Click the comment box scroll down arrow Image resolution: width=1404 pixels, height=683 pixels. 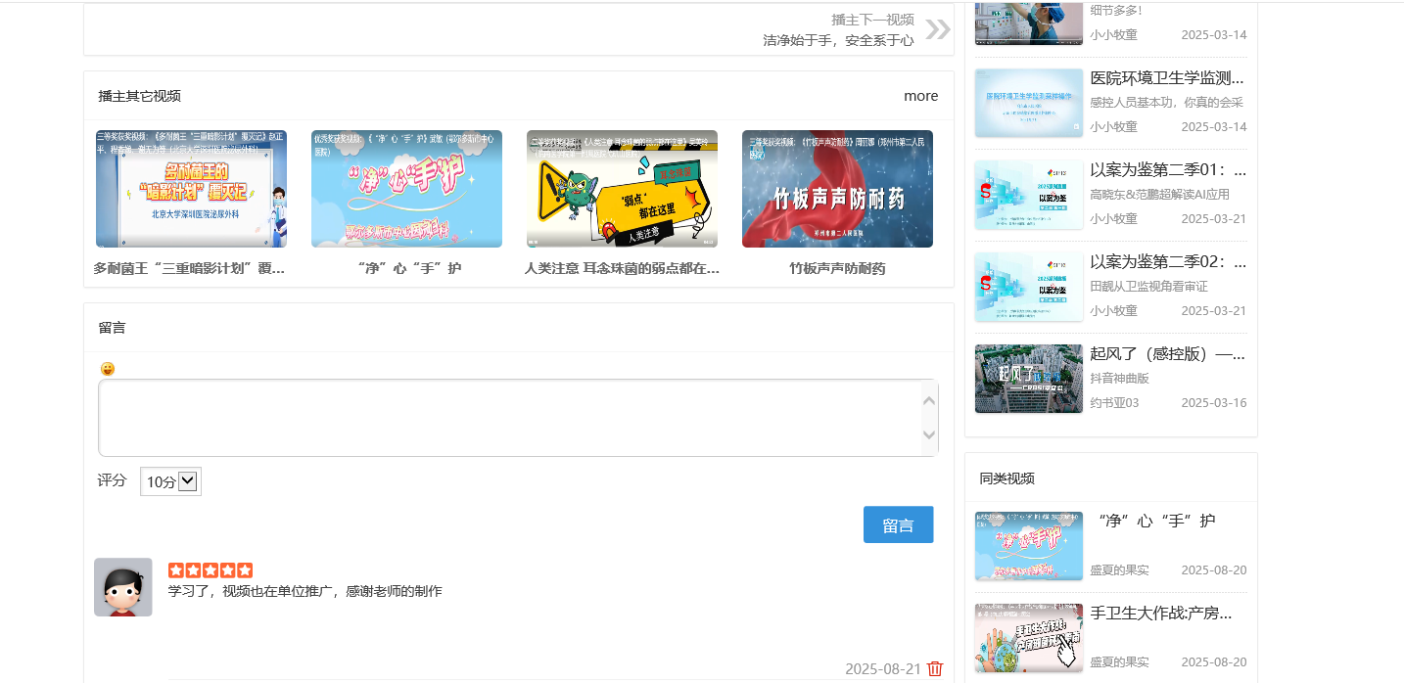[929, 435]
